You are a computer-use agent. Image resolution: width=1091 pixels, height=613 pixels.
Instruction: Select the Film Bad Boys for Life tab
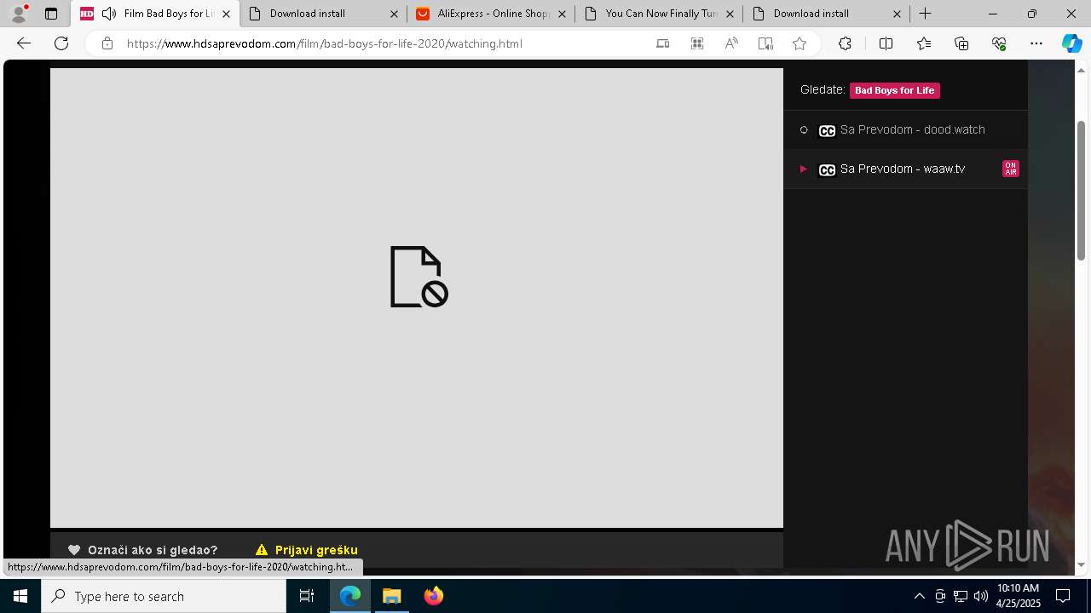click(155, 14)
